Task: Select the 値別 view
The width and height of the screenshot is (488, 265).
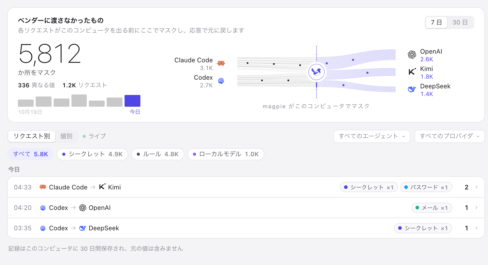Action: pos(66,136)
